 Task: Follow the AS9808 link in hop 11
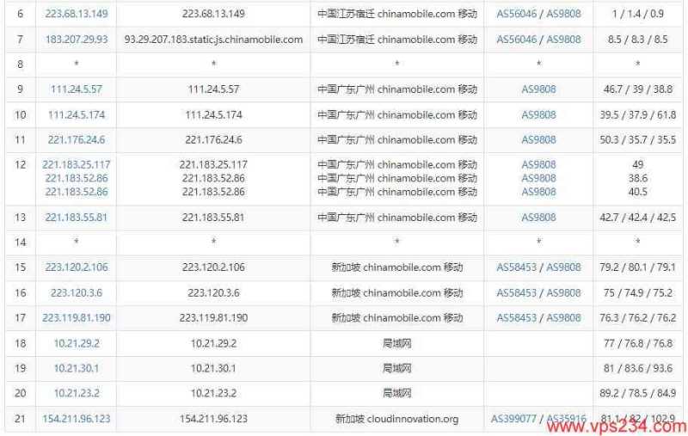coord(538,139)
